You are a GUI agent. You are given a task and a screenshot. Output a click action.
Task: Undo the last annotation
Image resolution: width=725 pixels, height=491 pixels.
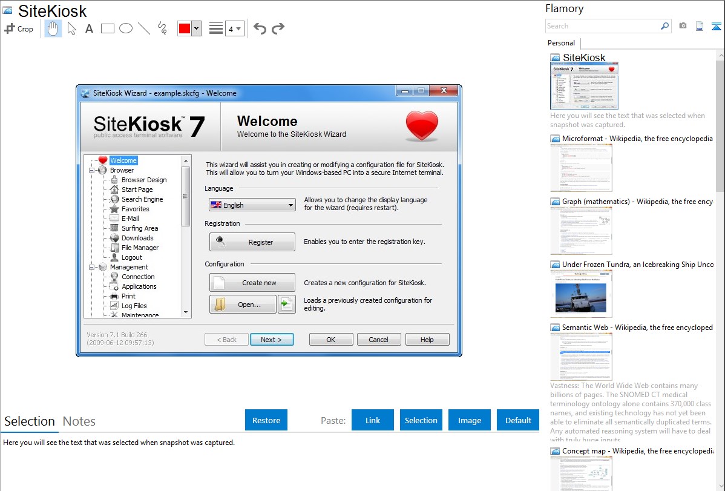260,28
